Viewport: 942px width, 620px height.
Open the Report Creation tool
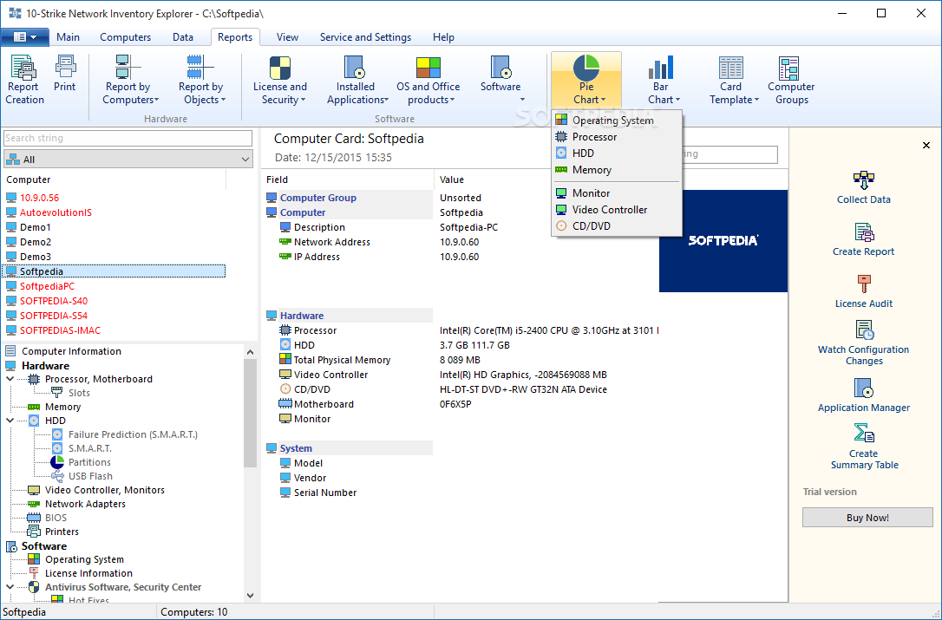tap(24, 80)
